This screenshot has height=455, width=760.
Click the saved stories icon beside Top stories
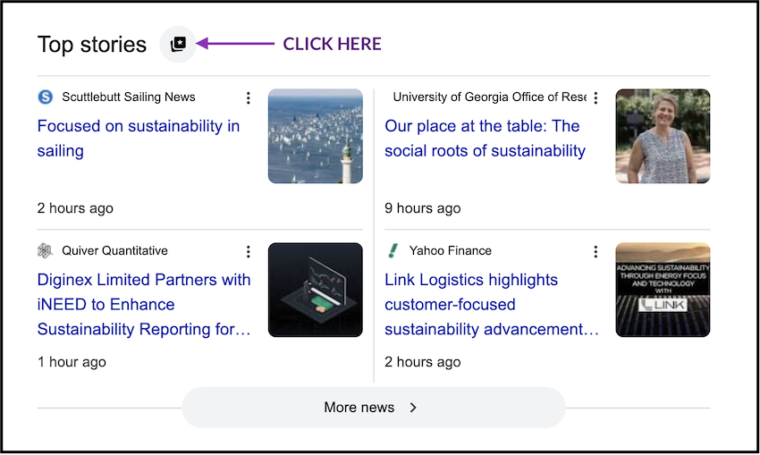pyautogui.click(x=178, y=44)
